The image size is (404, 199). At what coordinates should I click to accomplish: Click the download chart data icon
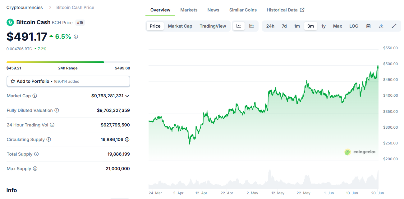tap(381, 26)
